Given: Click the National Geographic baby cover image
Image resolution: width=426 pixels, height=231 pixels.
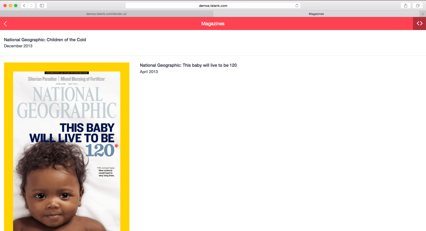Looking at the screenshot, I should click(67, 147).
